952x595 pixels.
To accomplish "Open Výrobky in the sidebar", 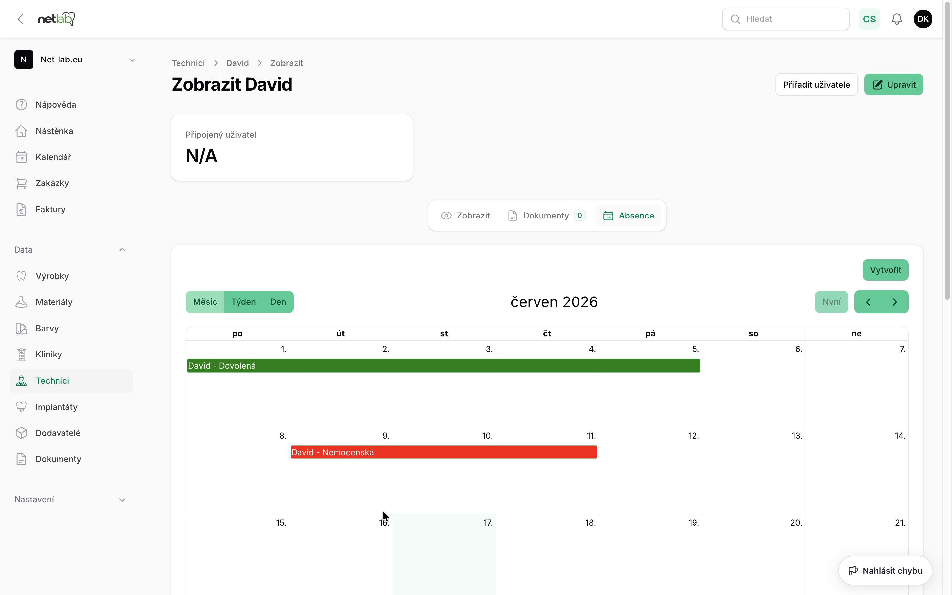I will point(71,276).
